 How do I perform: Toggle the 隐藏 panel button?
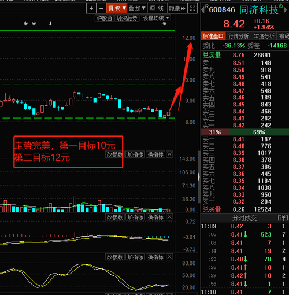pyautogui.click(x=177, y=8)
